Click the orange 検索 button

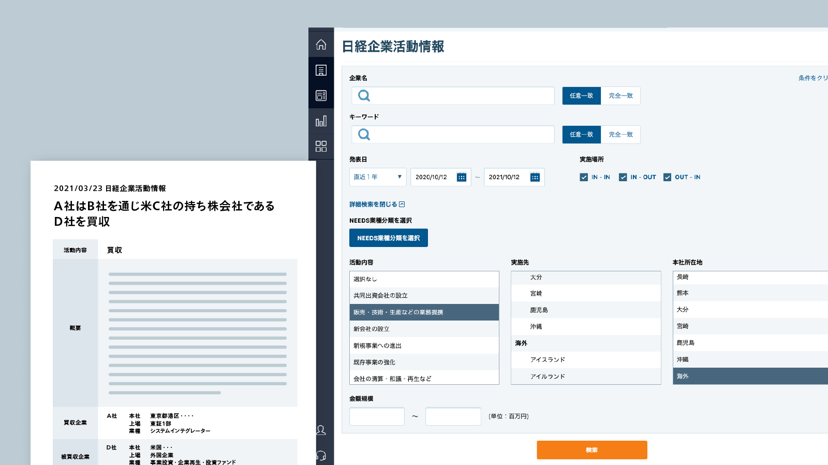coord(592,450)
